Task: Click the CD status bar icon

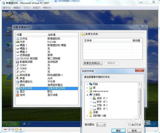Action: point(9,129)
